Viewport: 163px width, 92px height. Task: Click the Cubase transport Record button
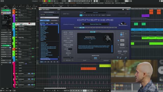[x=91, y=90]
